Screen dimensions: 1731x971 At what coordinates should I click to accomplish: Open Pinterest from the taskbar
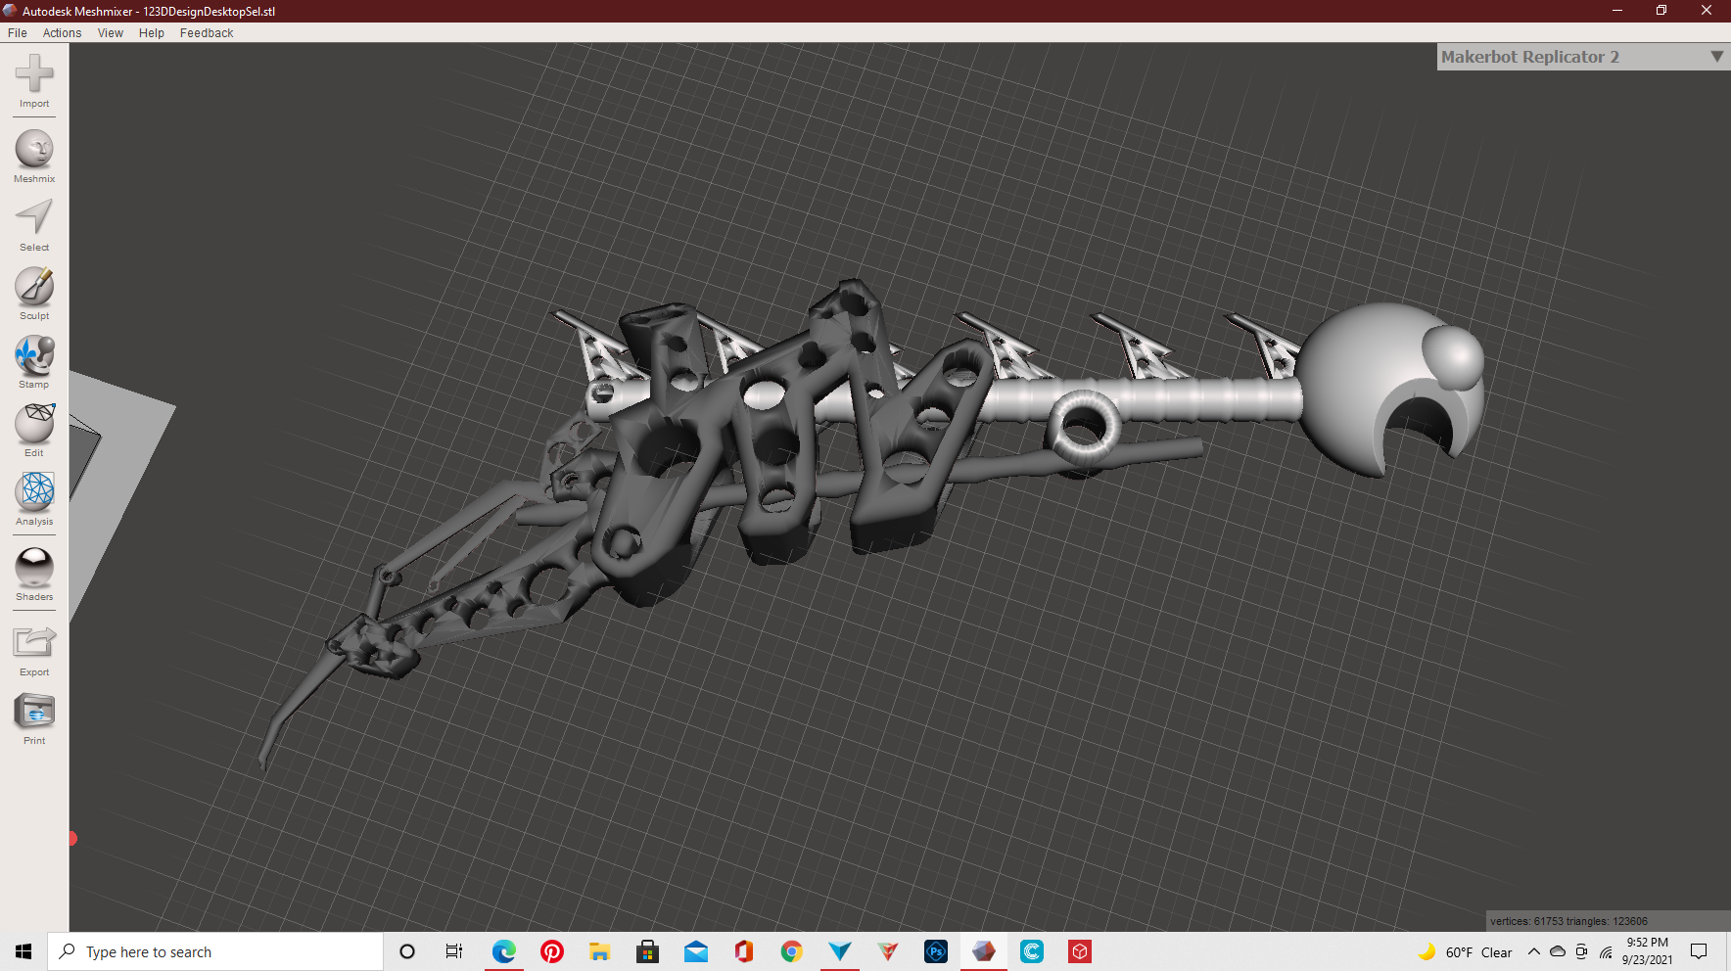[x=552, y=951]
